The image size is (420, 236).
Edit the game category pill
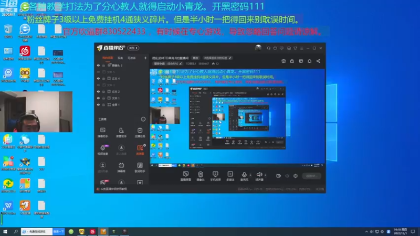click(x=168, y=63)
